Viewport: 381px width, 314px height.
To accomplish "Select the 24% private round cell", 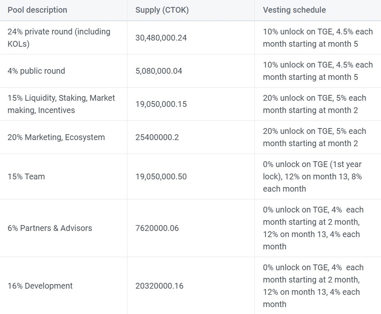I will [x=59, y=38].
